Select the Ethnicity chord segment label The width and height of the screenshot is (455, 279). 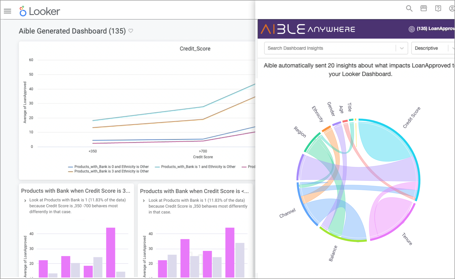coord(318,114)
